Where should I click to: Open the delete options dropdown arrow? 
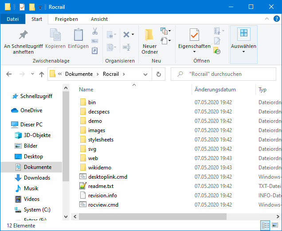(132, 35)
